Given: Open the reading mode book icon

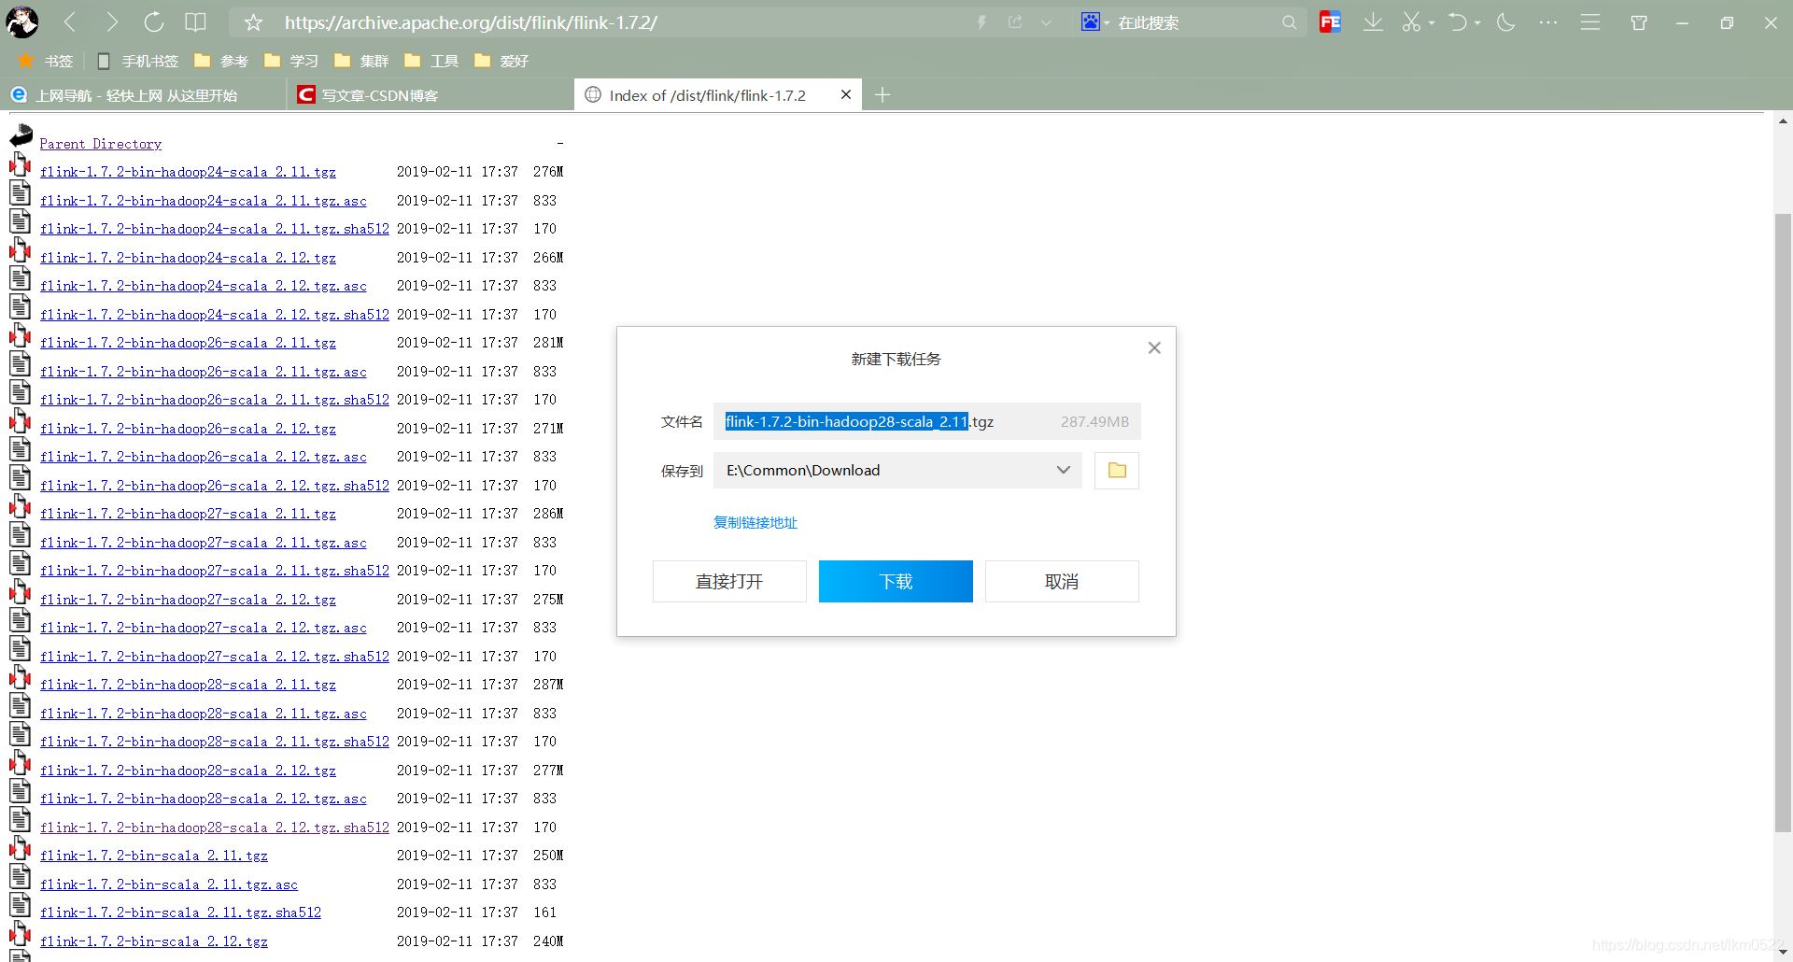Looking at the screenshot, I should point(195,22).
